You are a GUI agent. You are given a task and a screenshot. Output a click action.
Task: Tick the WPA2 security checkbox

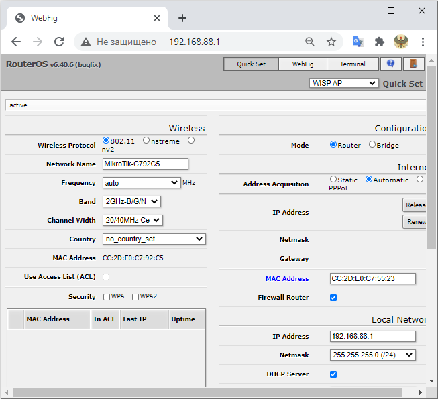(135, 297)
